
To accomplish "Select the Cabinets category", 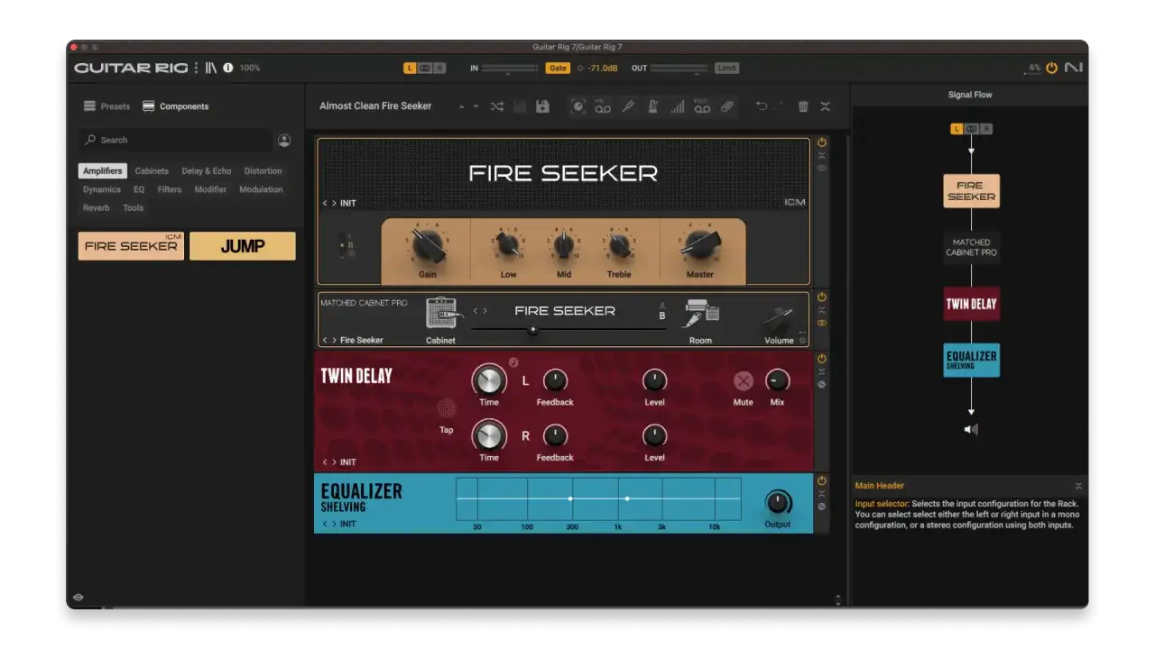I will pos(152,171).
